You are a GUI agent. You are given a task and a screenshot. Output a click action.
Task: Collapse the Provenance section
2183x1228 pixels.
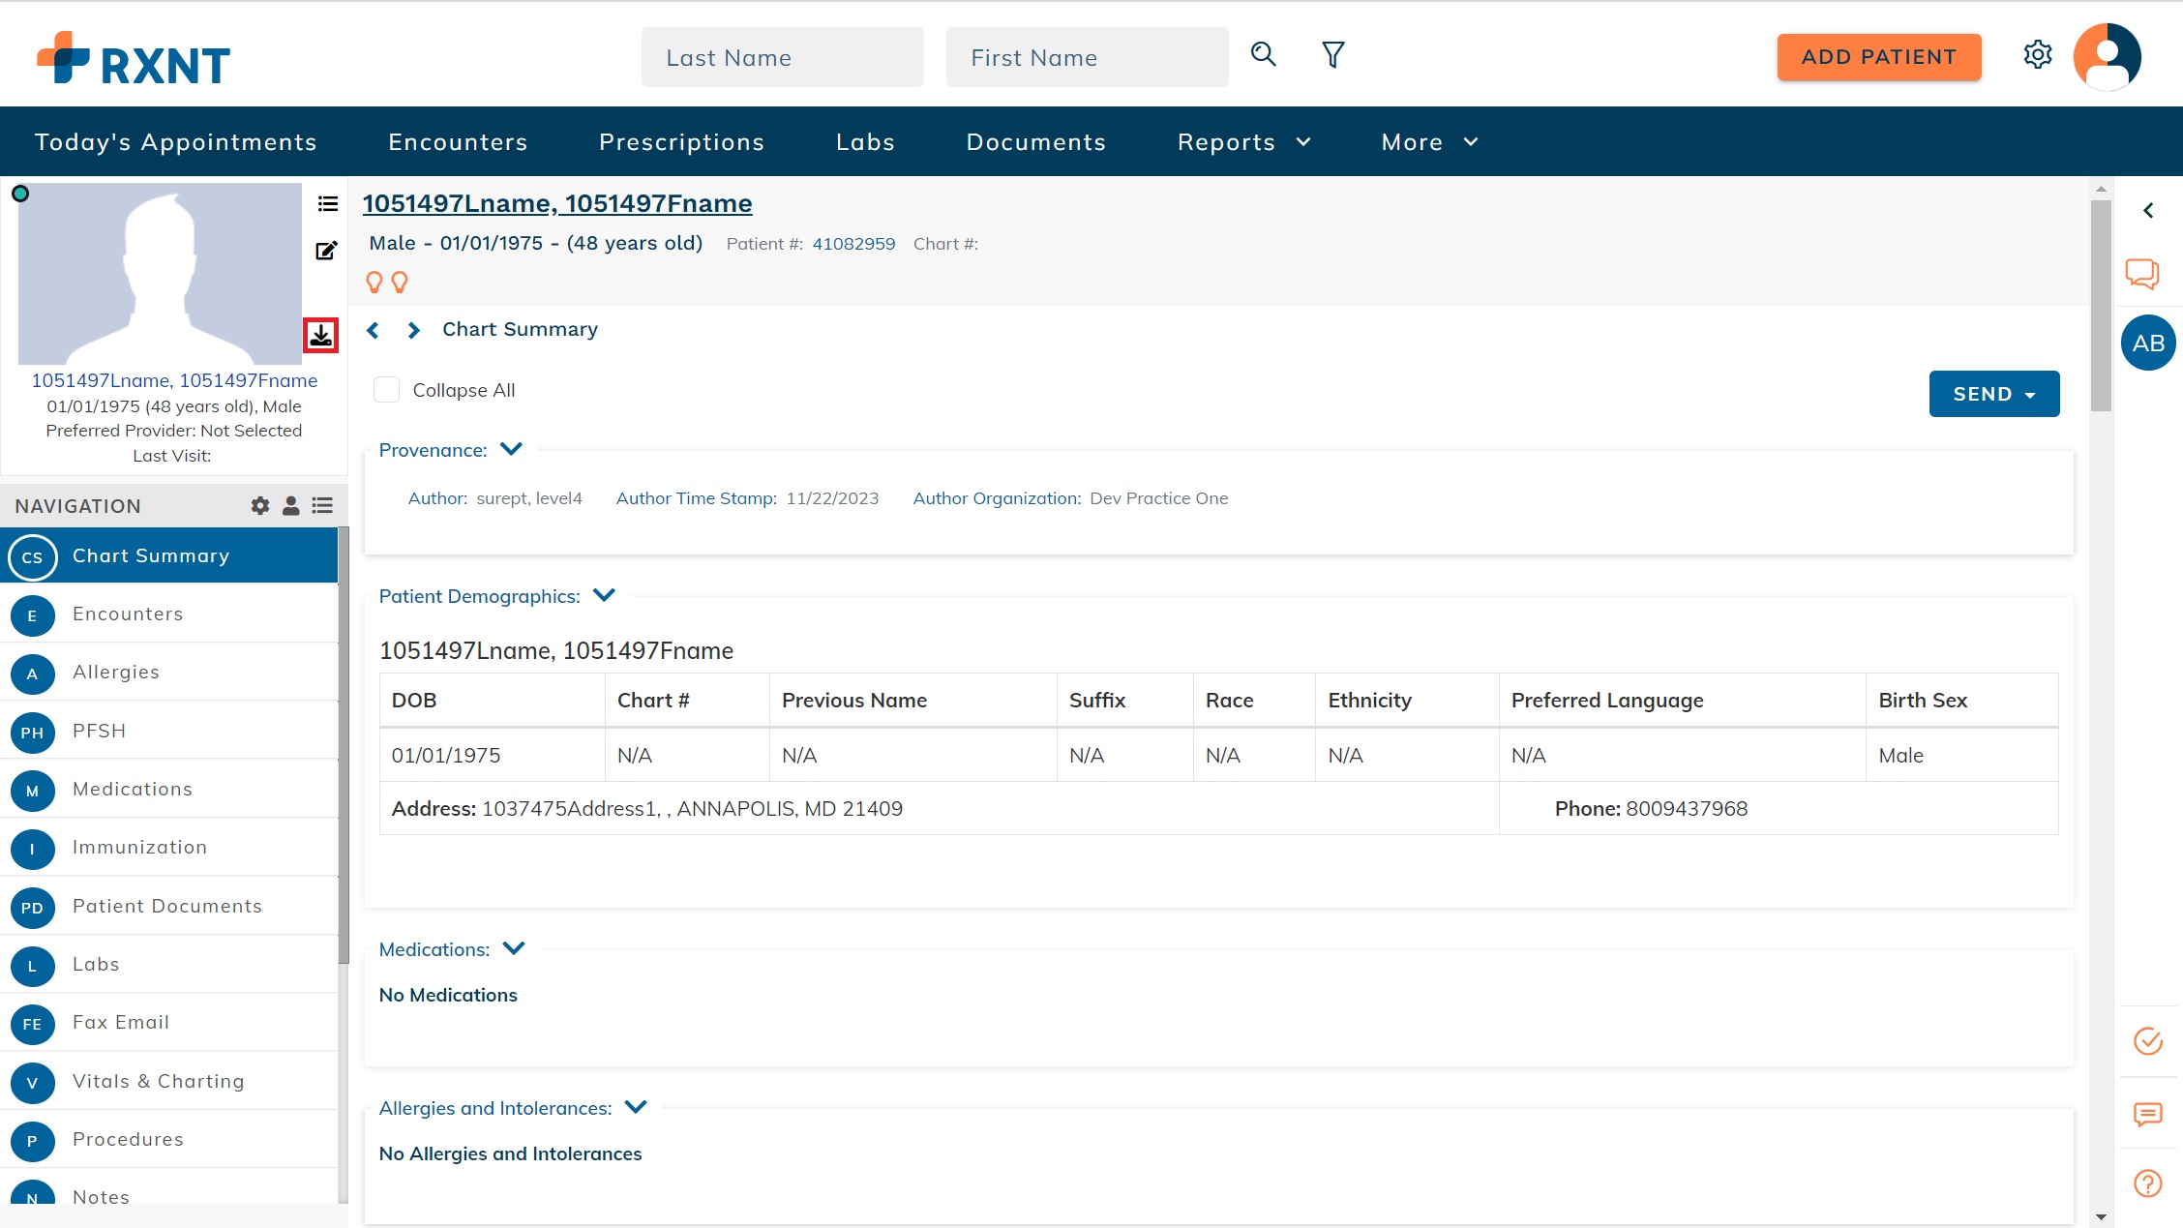point(511,449)
